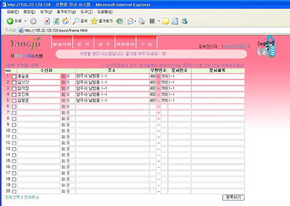Image resolution: width=290 pixels, height=206 pixels.
Task: Click the address field in row 6
Action: tap(112, 106)
